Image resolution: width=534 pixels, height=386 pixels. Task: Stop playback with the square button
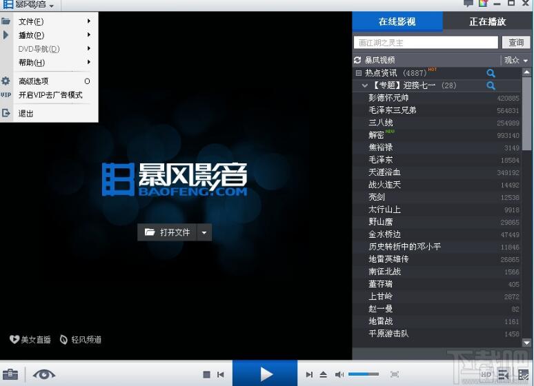[x=206, y=374]
